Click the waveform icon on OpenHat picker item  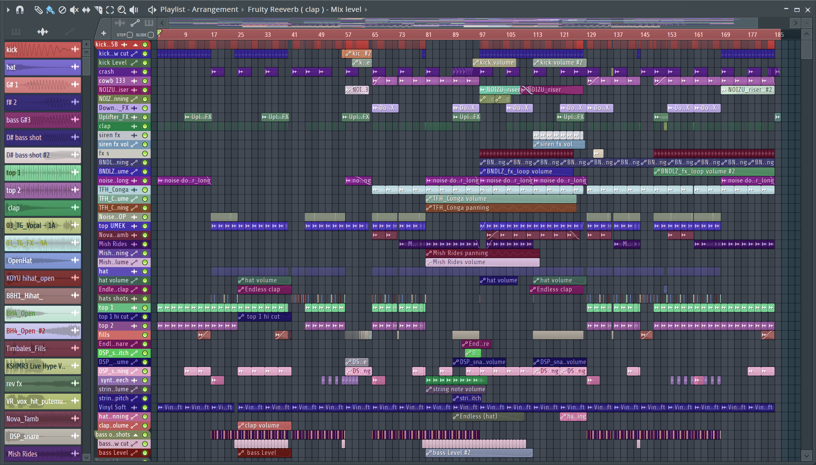coord(75,260)
